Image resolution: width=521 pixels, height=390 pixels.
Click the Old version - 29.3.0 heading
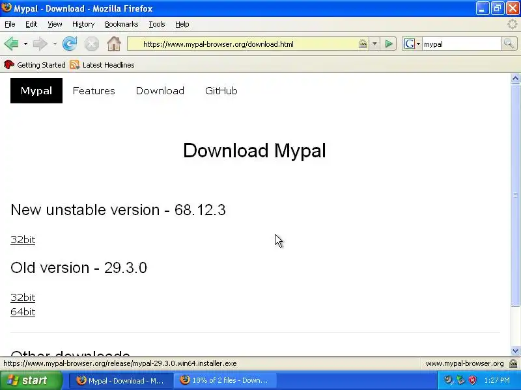[x=79, y=268]
